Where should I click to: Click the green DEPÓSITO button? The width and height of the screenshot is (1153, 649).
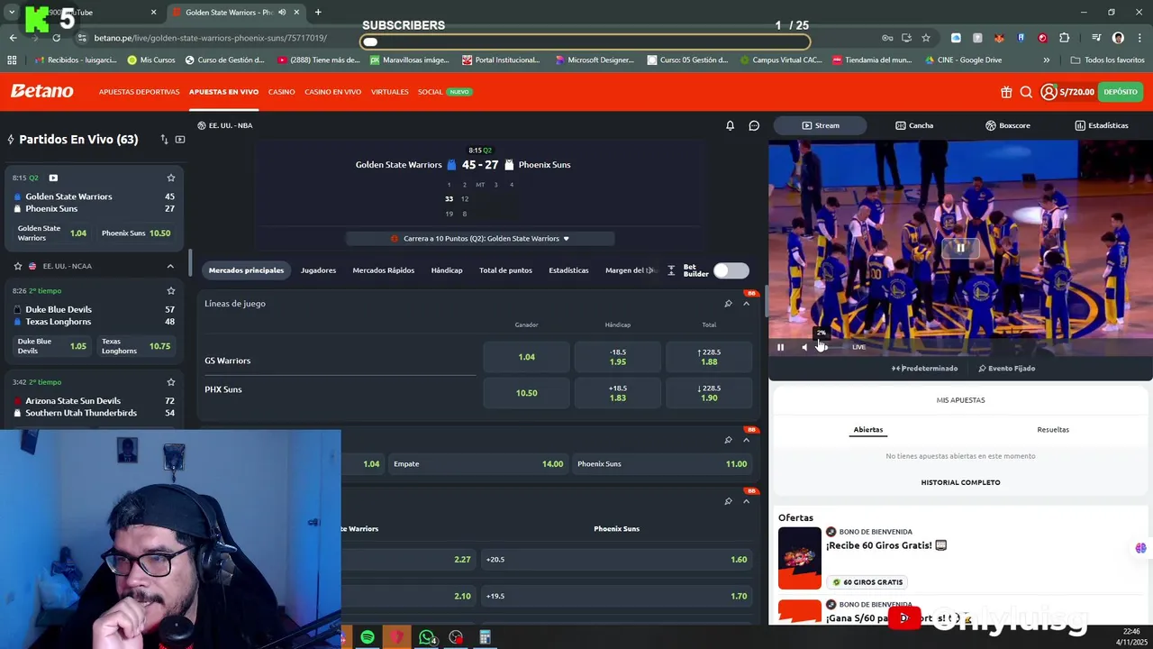click(1121, 92)
